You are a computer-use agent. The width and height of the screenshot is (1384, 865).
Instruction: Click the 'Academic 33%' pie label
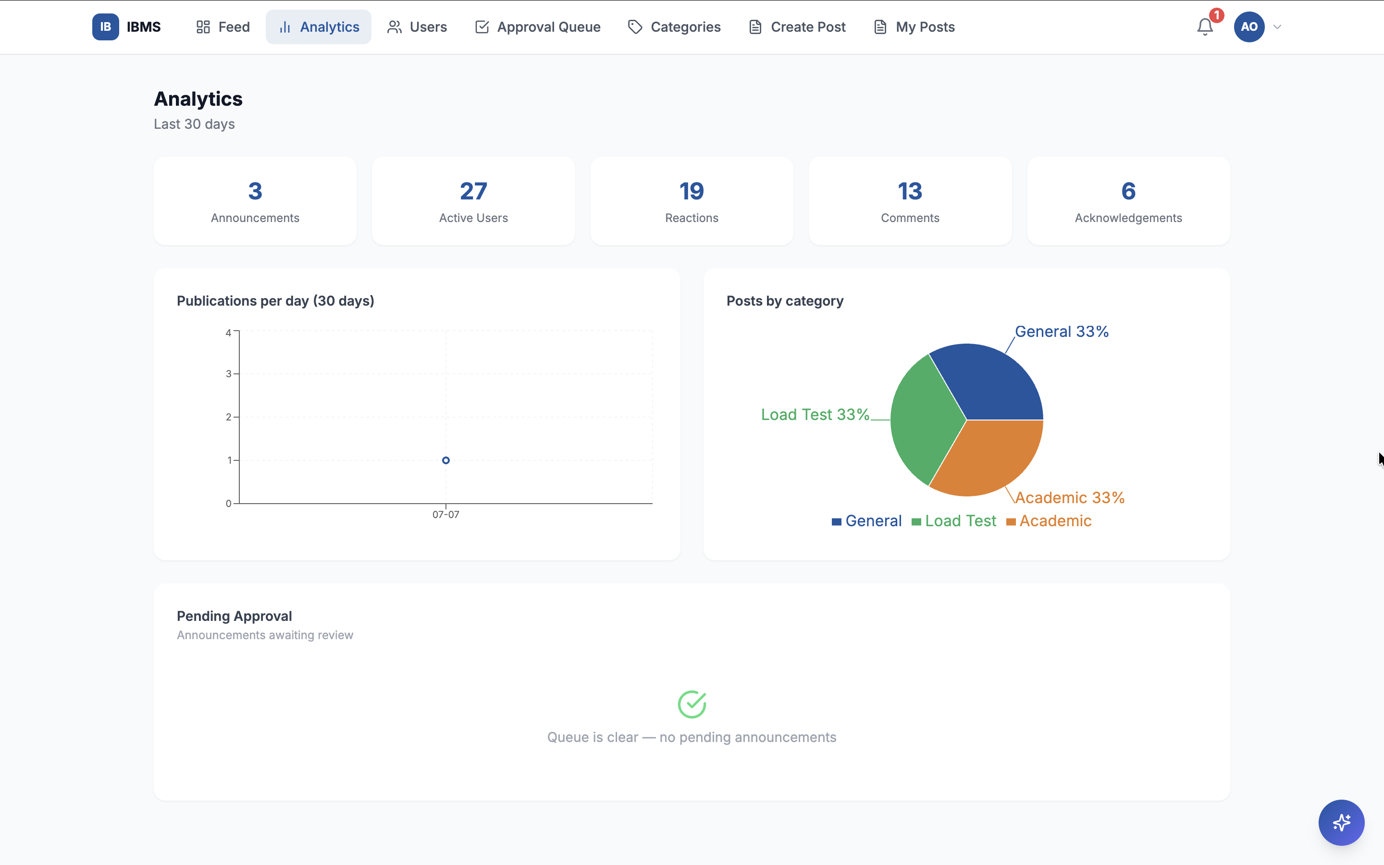tap(1069, 498)
